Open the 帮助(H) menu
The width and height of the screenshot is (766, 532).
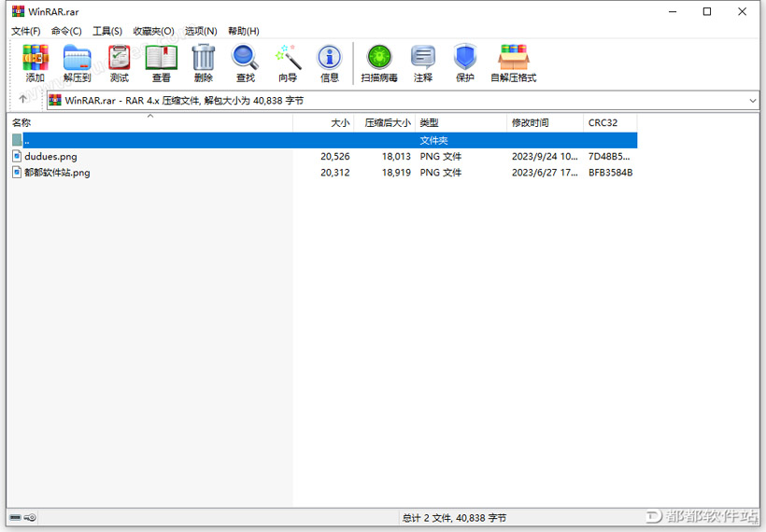pyautogui.click(x=243, y=31)
